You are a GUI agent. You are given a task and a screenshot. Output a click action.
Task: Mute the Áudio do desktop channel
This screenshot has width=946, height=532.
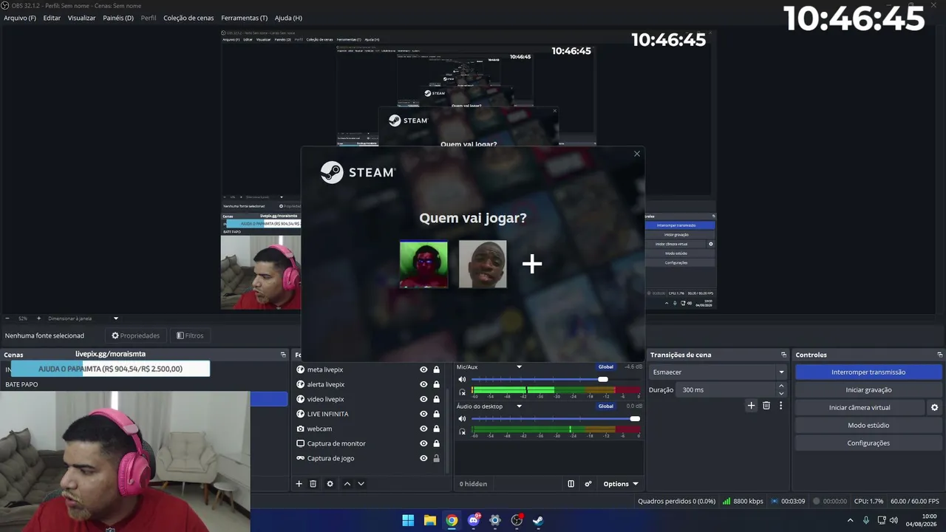click(463, 419)
